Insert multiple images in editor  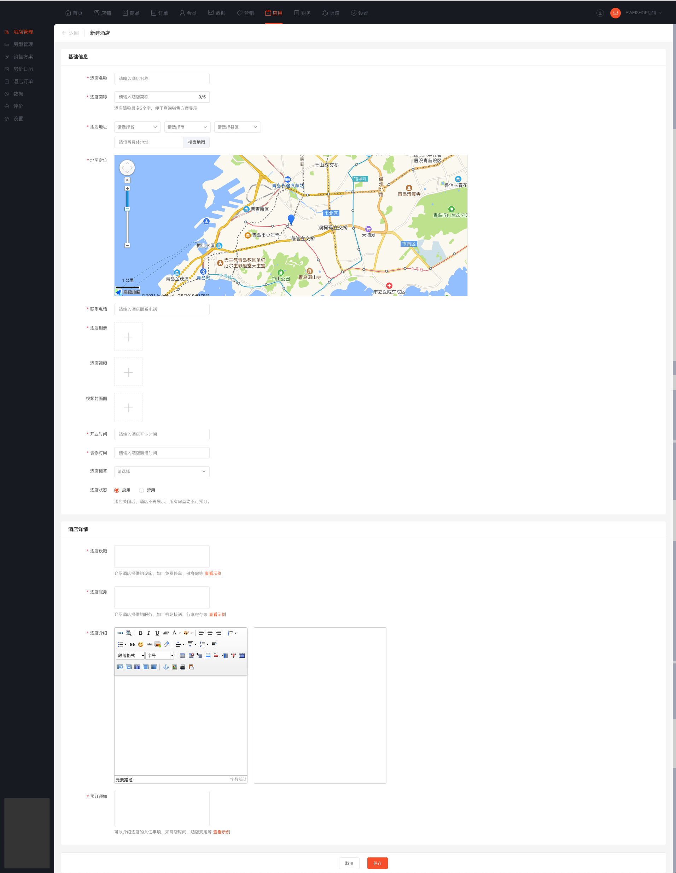point(158,644)
